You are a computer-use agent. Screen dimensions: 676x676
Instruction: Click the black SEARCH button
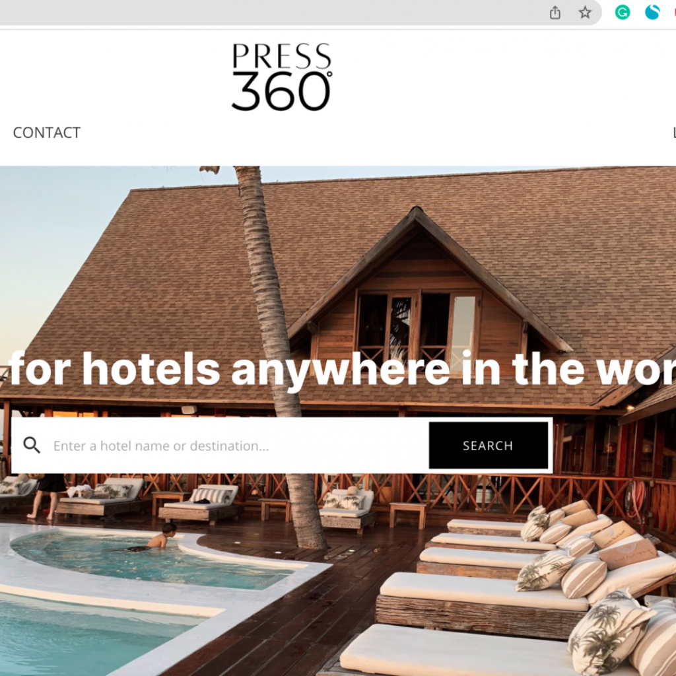(488, 446)
